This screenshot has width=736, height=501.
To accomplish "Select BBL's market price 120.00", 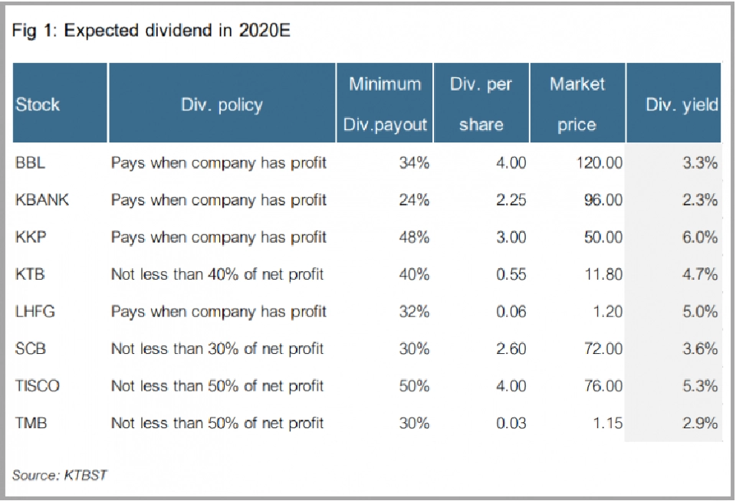I will (x=599, y=163).
